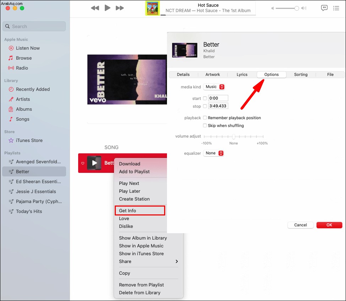346x301 pixels.
Task: Choose Remove from Playlist
Action: (x=141, y=285)
